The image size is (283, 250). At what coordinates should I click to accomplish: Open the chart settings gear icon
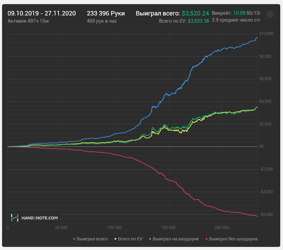point(270,14)
